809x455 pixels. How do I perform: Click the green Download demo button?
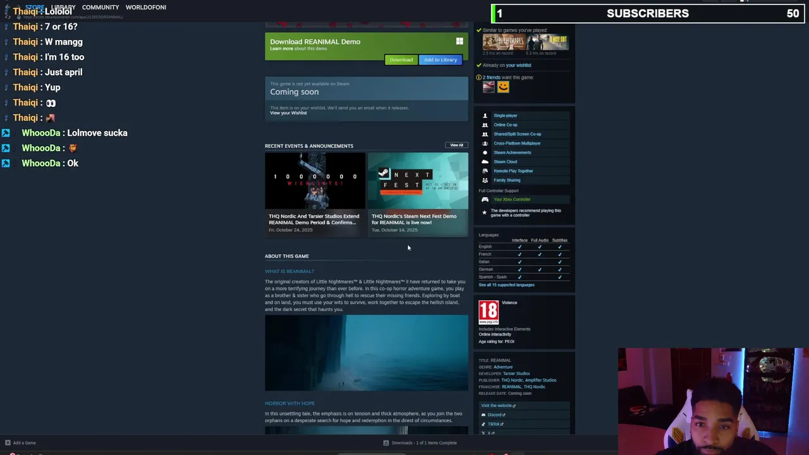(401, 60)
